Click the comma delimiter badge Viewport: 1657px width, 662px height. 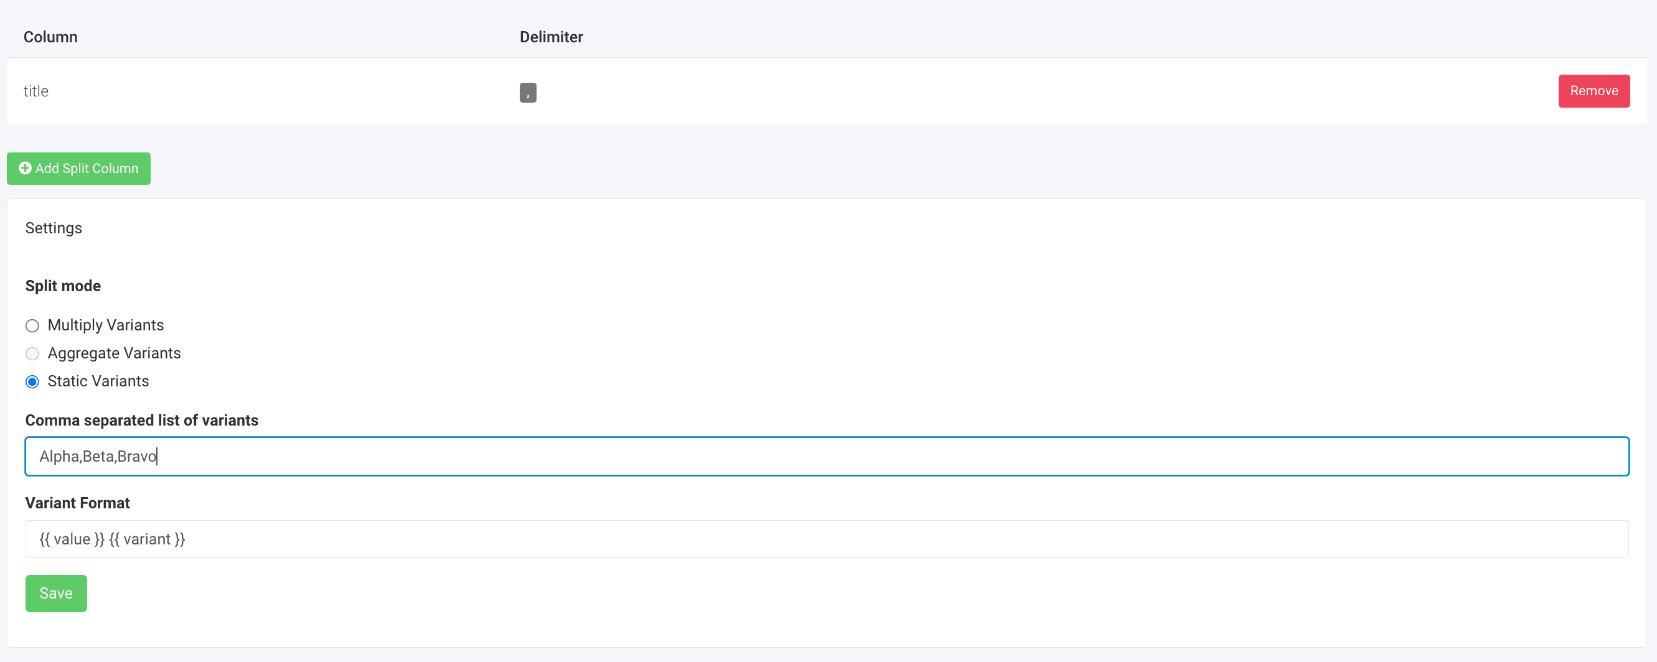(x=527, y=93)
